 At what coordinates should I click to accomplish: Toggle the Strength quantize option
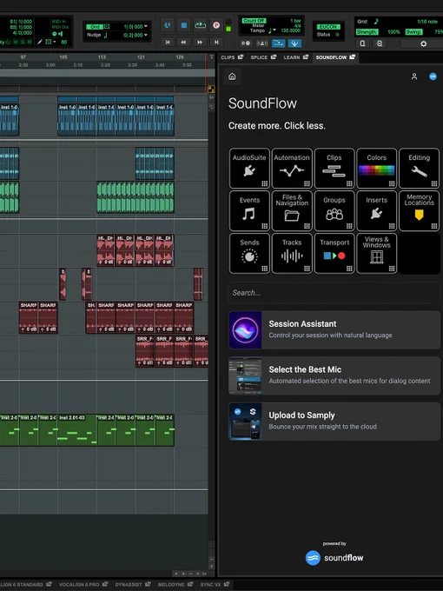[x=367, y=32]
